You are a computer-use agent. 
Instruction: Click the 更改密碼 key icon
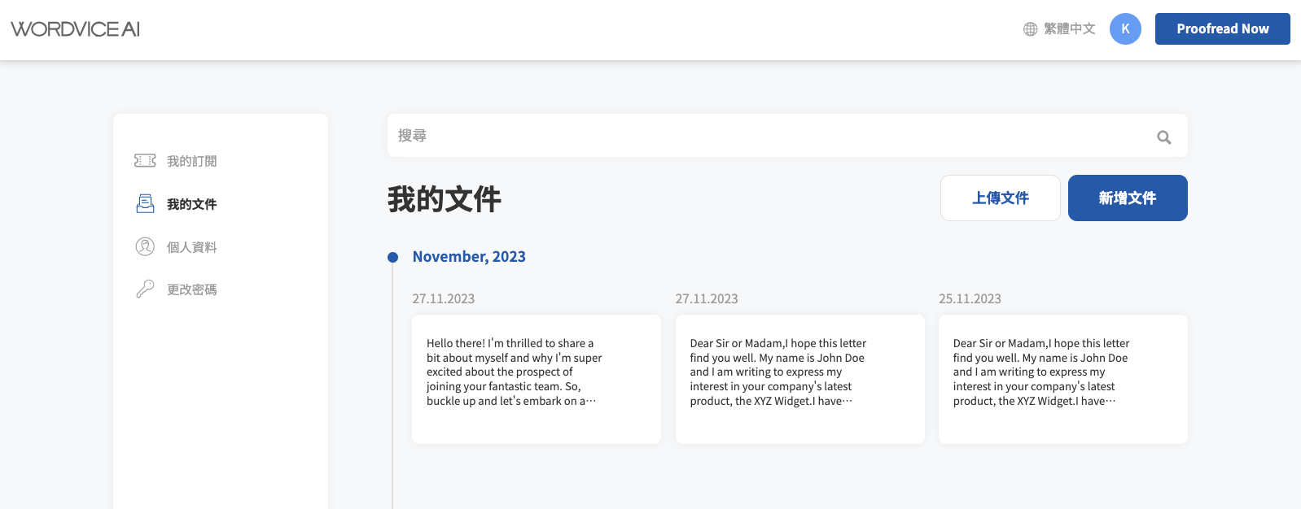tap(145, 289)
